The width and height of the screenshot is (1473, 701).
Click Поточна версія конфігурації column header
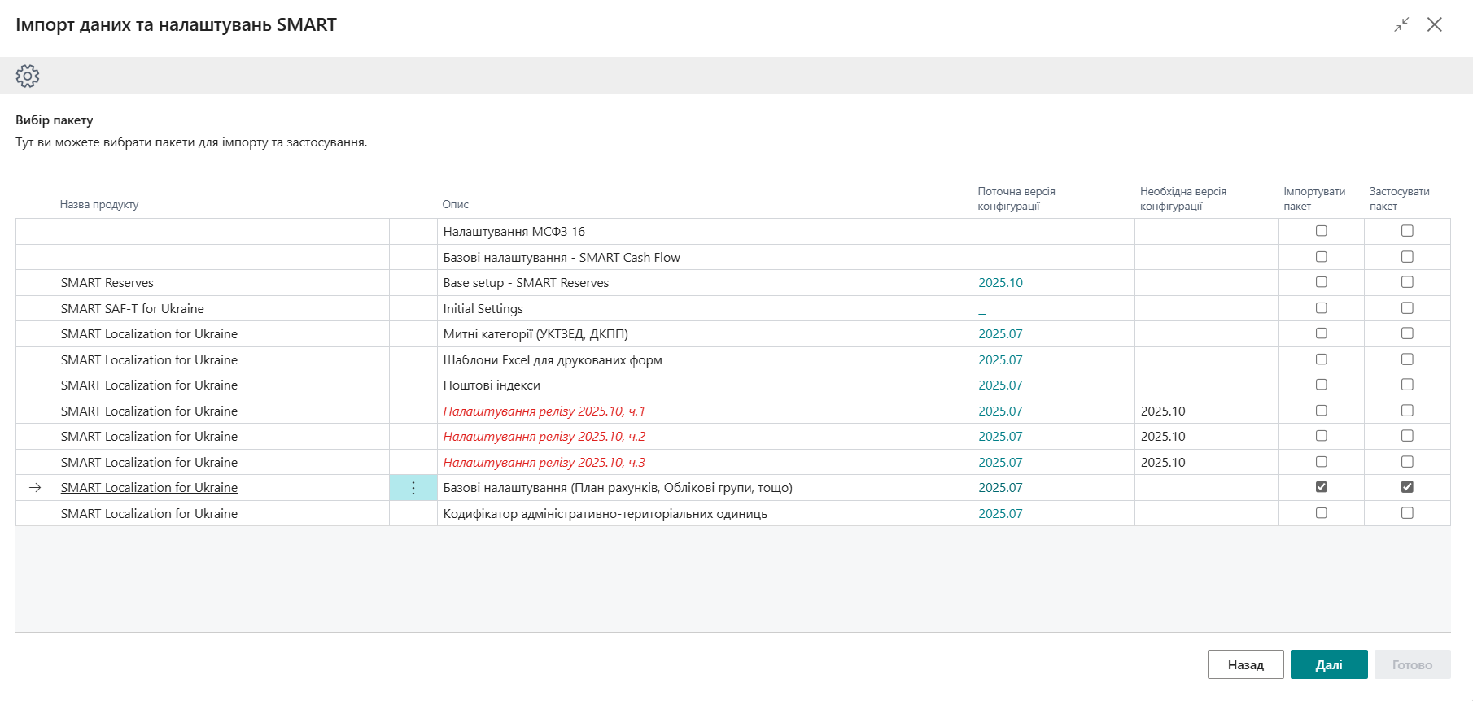point(1016,198)
